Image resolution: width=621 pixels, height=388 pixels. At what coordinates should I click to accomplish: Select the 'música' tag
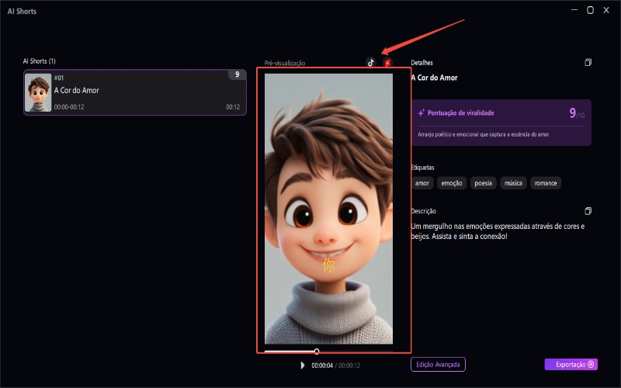click(x=514, y=183)
